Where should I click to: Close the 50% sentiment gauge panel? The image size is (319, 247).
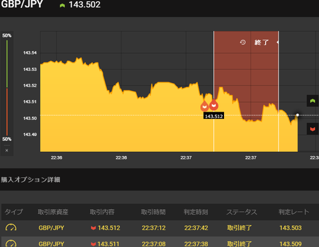point(7,151)
